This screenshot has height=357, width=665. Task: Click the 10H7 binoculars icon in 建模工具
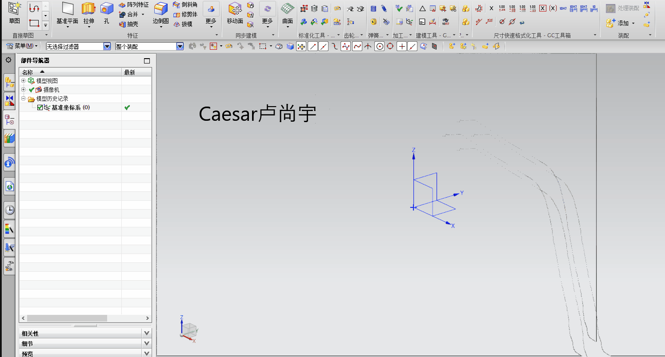(445, 22)
